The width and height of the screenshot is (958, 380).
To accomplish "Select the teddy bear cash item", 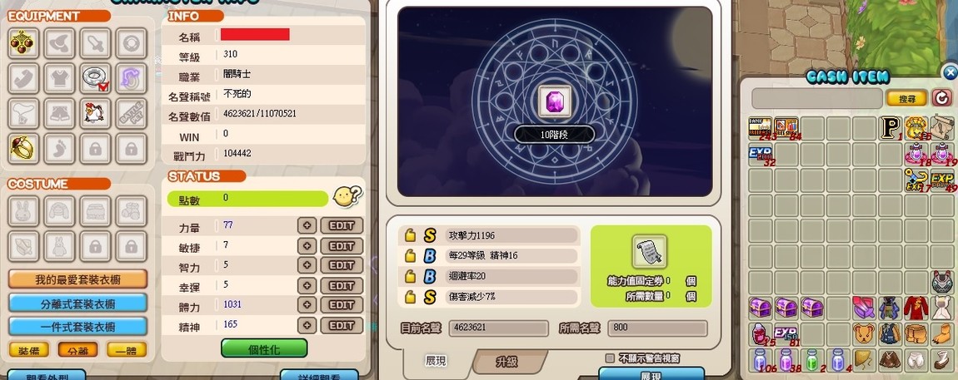I will 864,333.
